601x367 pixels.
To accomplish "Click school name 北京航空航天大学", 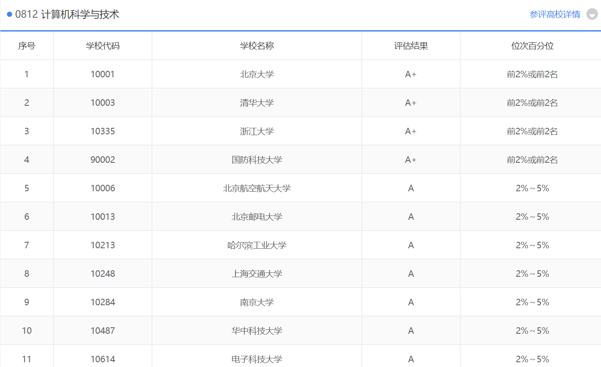I will 257,188.
